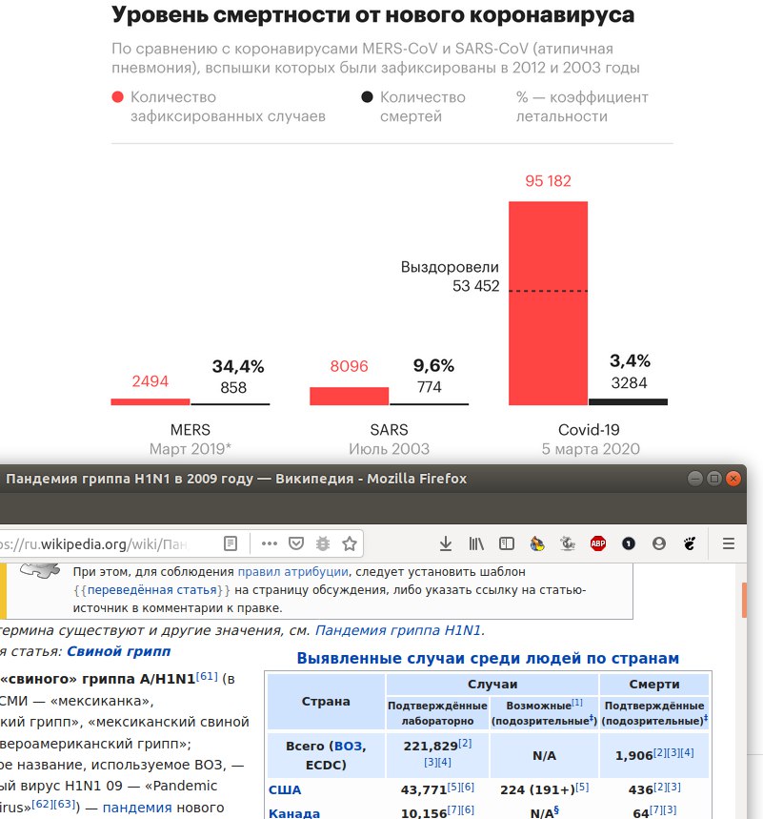Open the Adblock Plus extension
Viewport: 763px width, 819px height.
(x=598, y=543)
